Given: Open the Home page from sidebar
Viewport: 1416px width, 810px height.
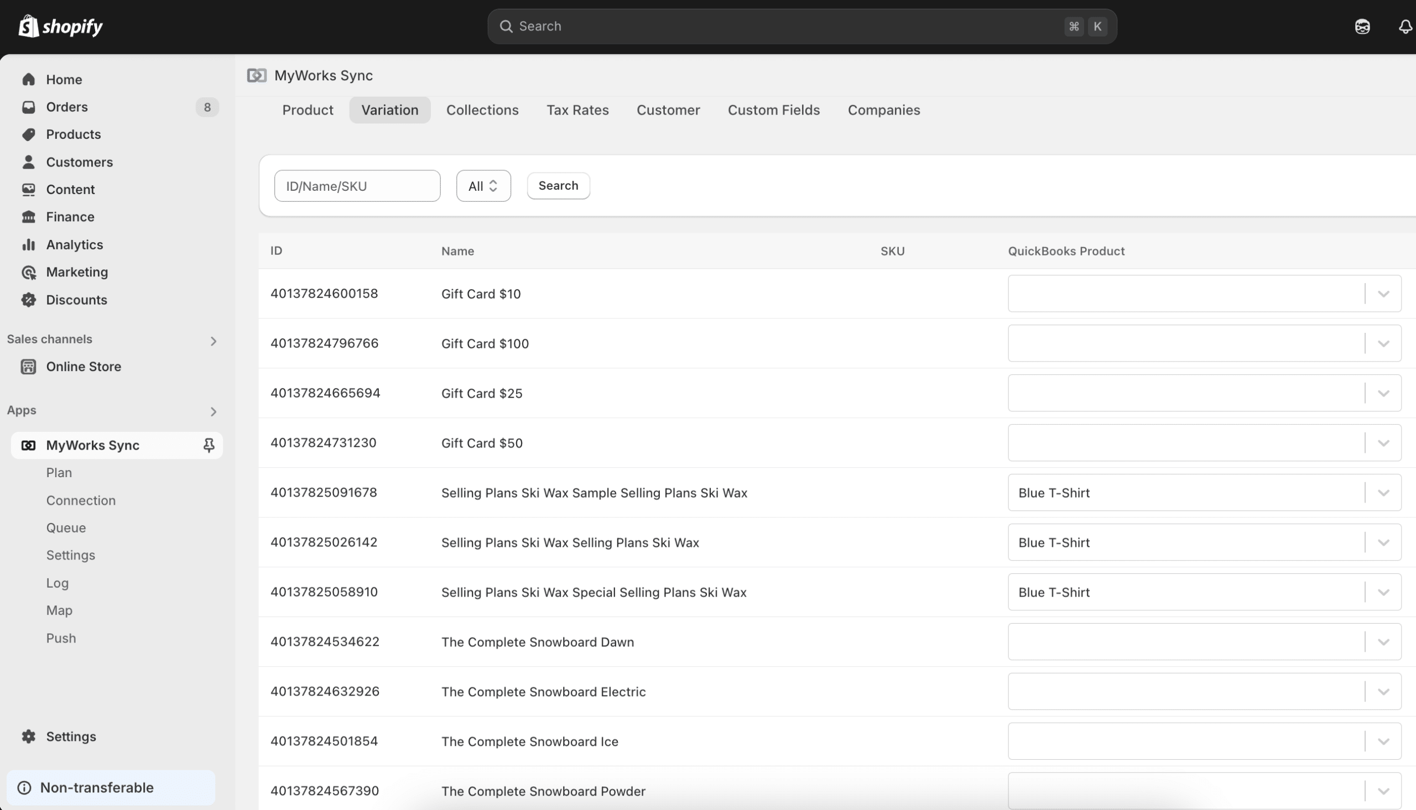Looking at the screenshot, I should (64, 79).
